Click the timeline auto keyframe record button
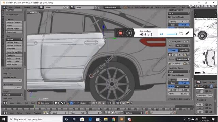218x122 pixels. coord(147,113)
